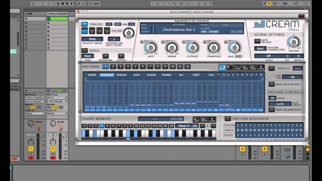This screenshot has width=322, height=181.
Task: Enable the hold Transpose power switch
Action: (x=105, y=56)
